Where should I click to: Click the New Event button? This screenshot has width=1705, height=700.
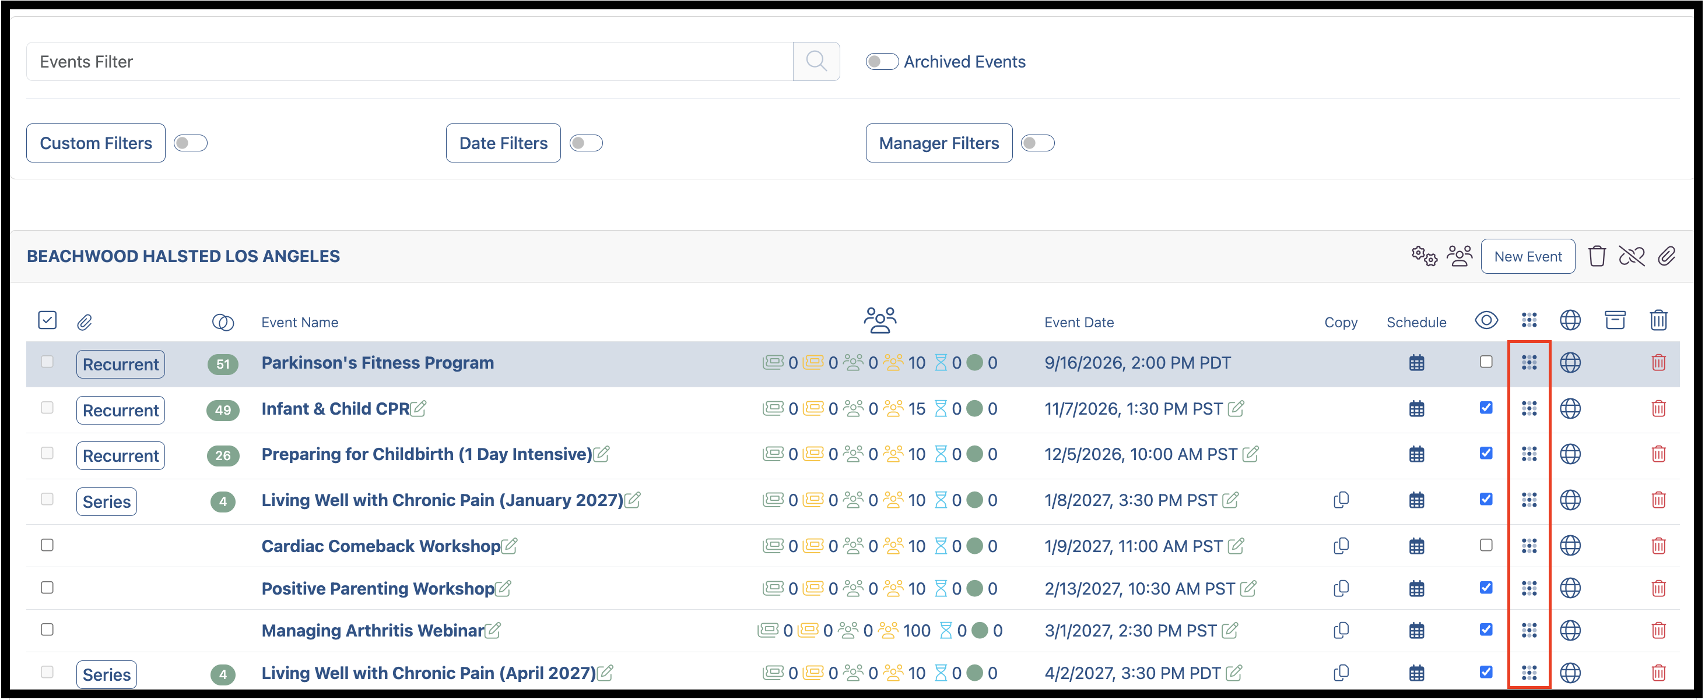(x=1528, y=256)
